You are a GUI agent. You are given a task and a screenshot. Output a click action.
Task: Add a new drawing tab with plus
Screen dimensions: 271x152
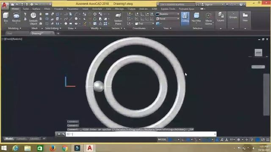pyautogui.click(x=58, y=33)
